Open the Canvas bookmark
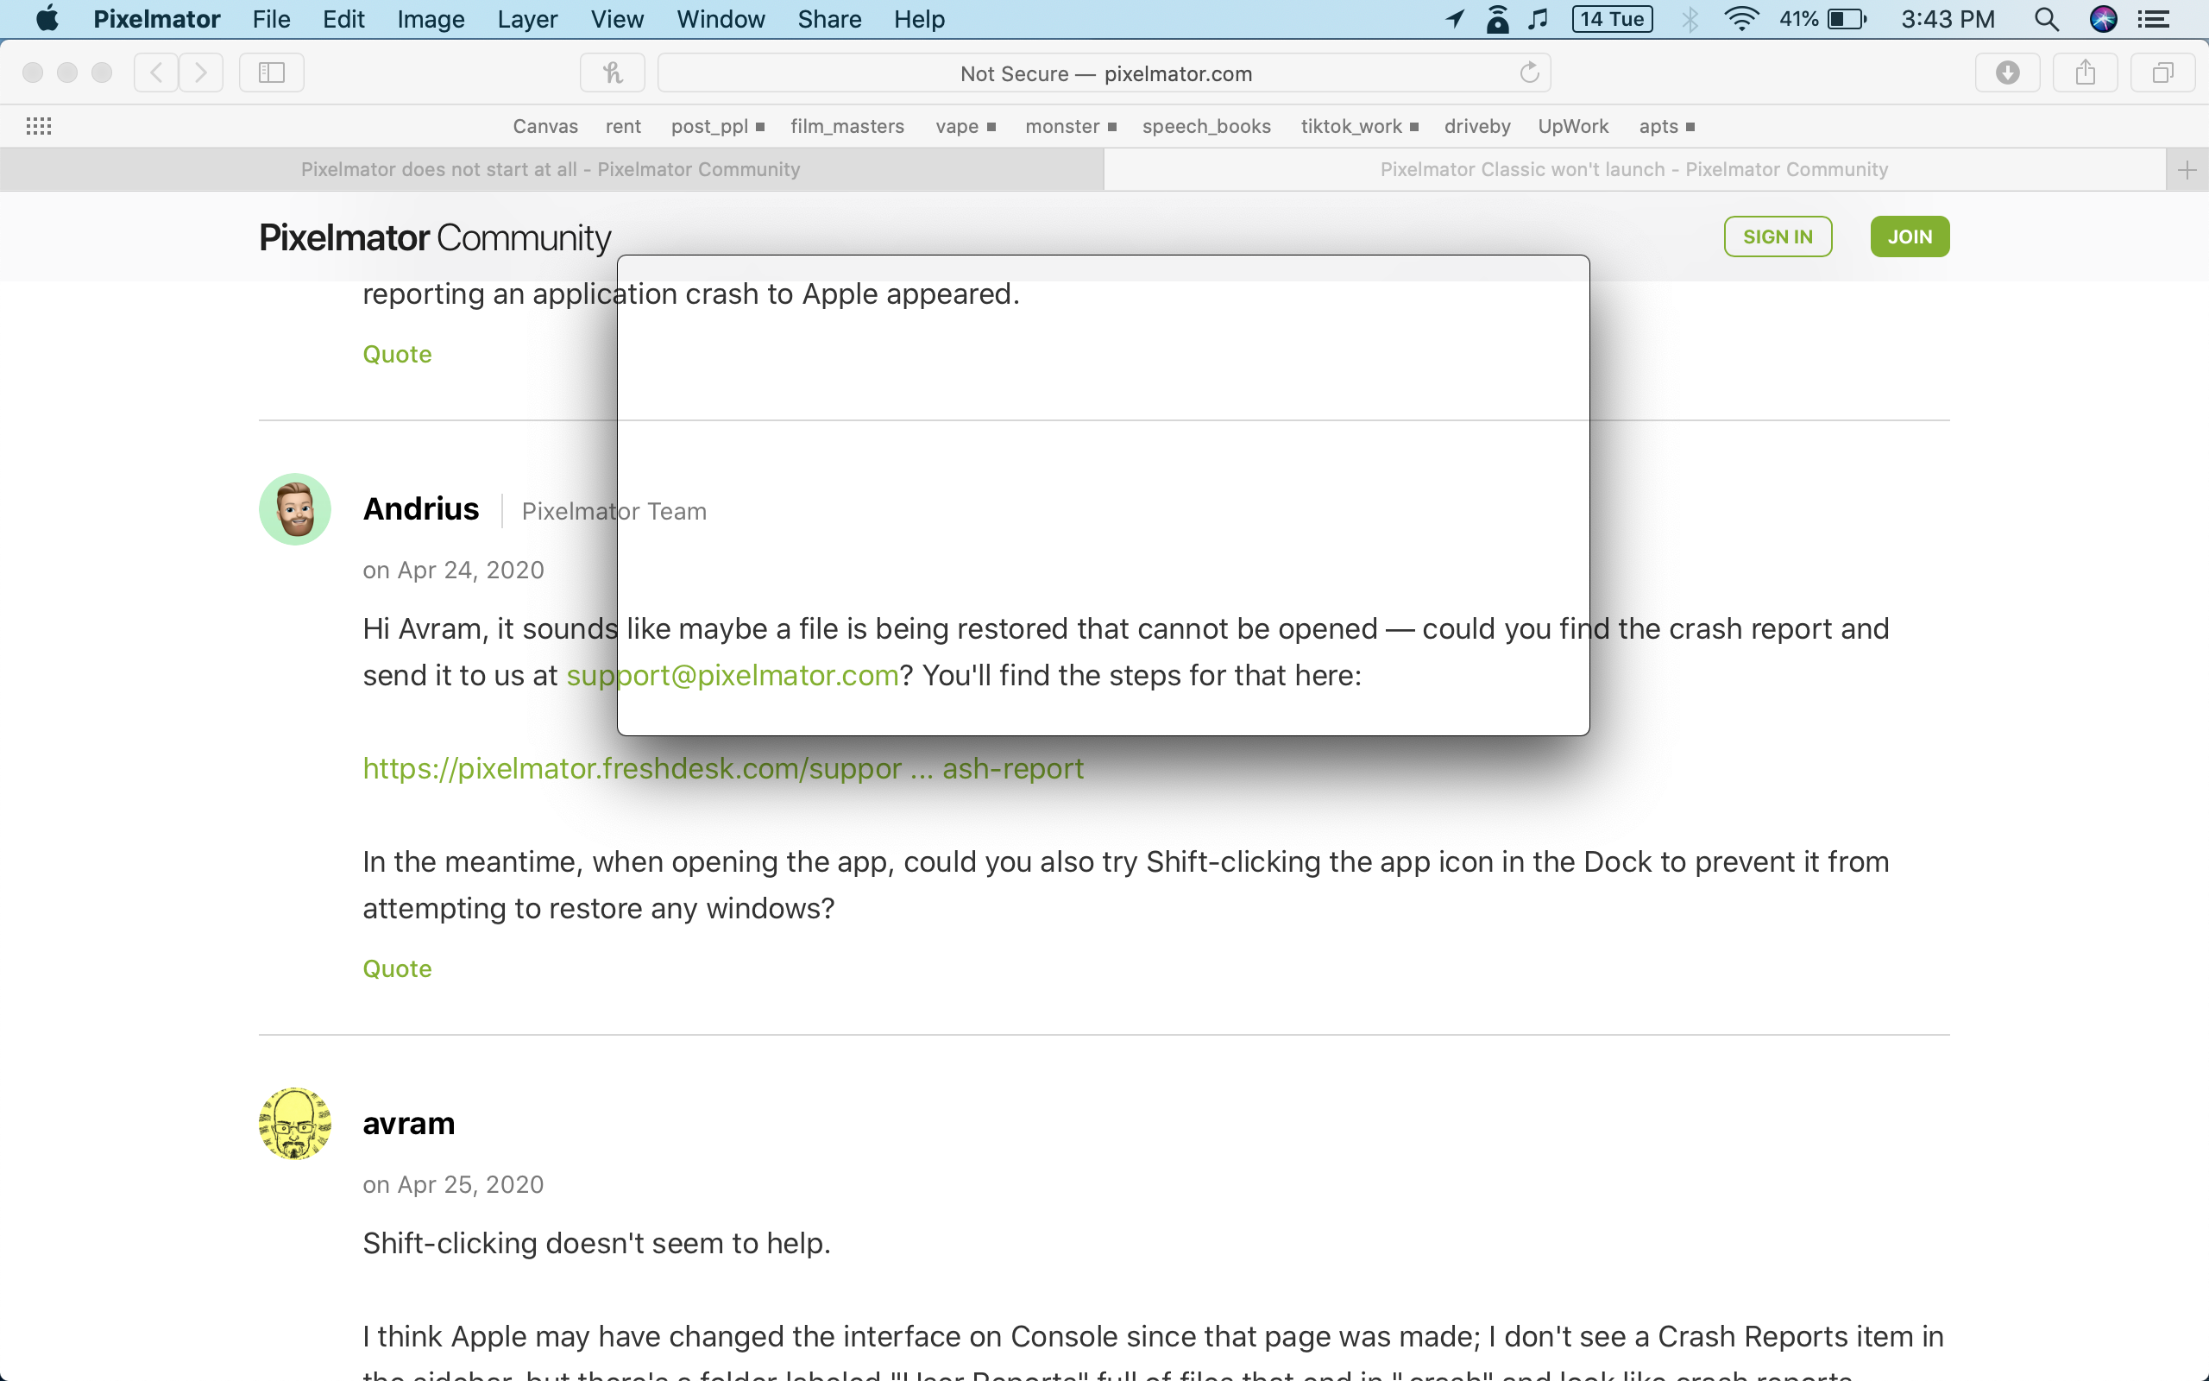2209x1381 pixels. coord(545,126)
